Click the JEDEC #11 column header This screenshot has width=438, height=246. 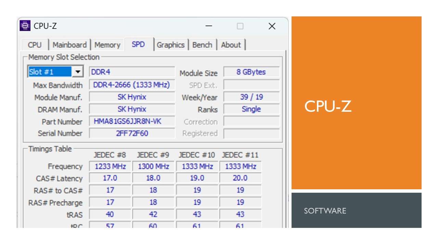[240, 155]
